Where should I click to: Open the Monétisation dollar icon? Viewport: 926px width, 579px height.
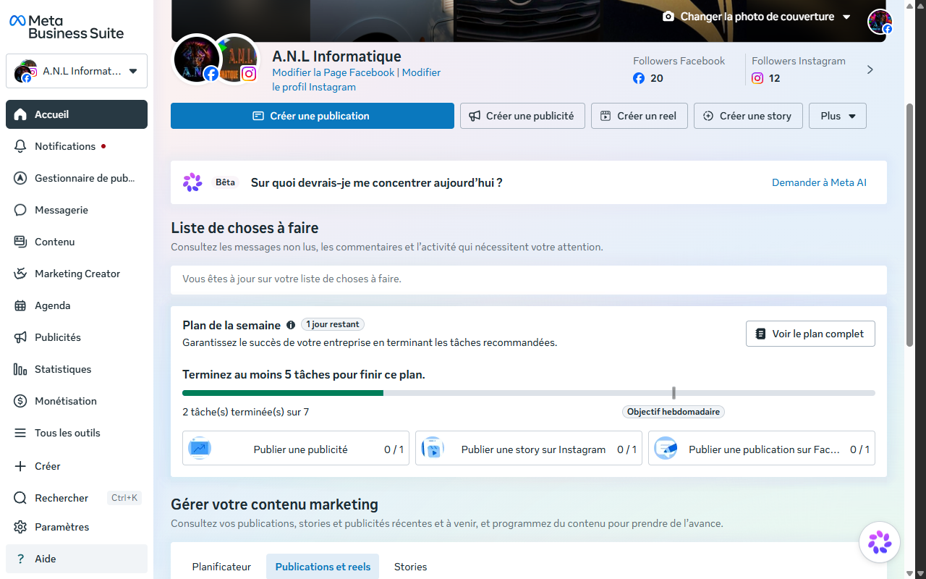click(x=20, y=401)
